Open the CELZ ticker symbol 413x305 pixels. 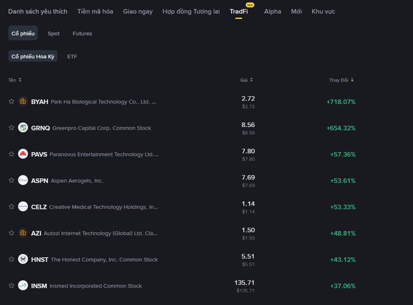click(39, 207)
